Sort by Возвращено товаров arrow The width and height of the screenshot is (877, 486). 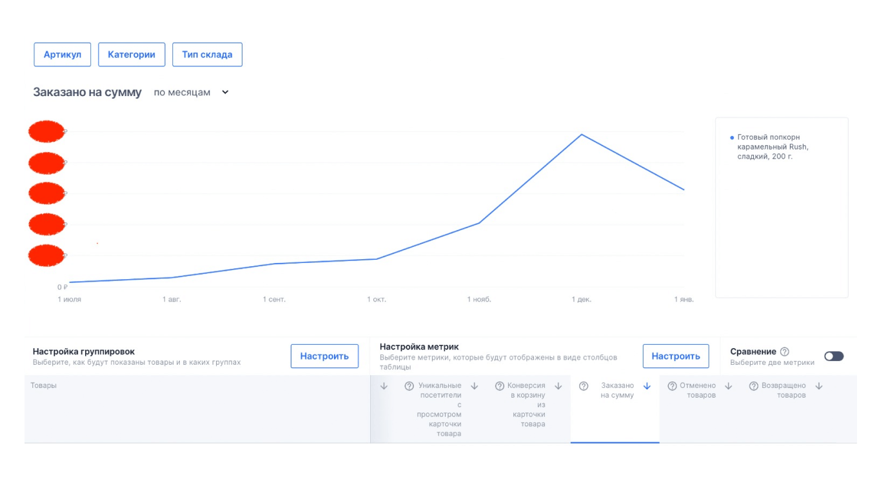819,386
